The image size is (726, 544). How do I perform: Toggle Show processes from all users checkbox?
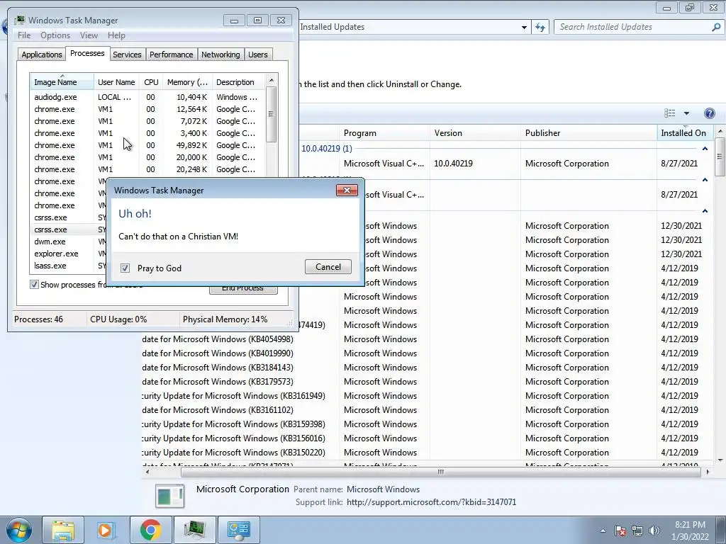(x=34, y=285)
